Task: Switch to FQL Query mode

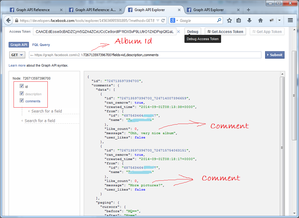Action: pyautogui.click(x=41, y=45)
